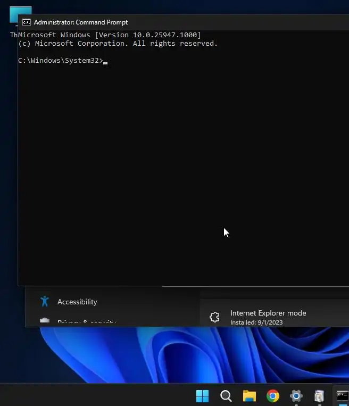Viewport: 349px width, 406px height.
Task: Open Google Chrome from the taskbar
Action: tap(273, 396)
